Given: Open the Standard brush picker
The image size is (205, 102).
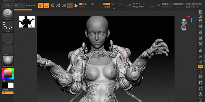Looking at the screenshot, I should [x=8, y=15].
